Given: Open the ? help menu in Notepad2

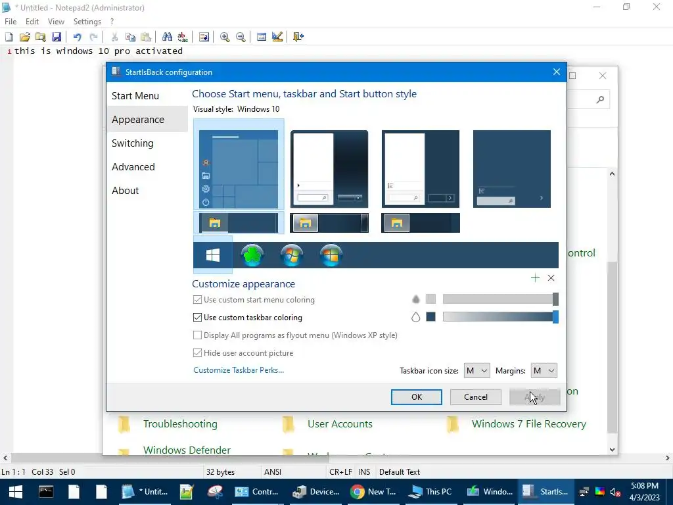Looking at the screenshot, I should click(112, 22).
